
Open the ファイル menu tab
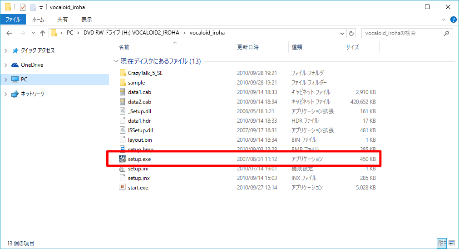click(13, 20)
